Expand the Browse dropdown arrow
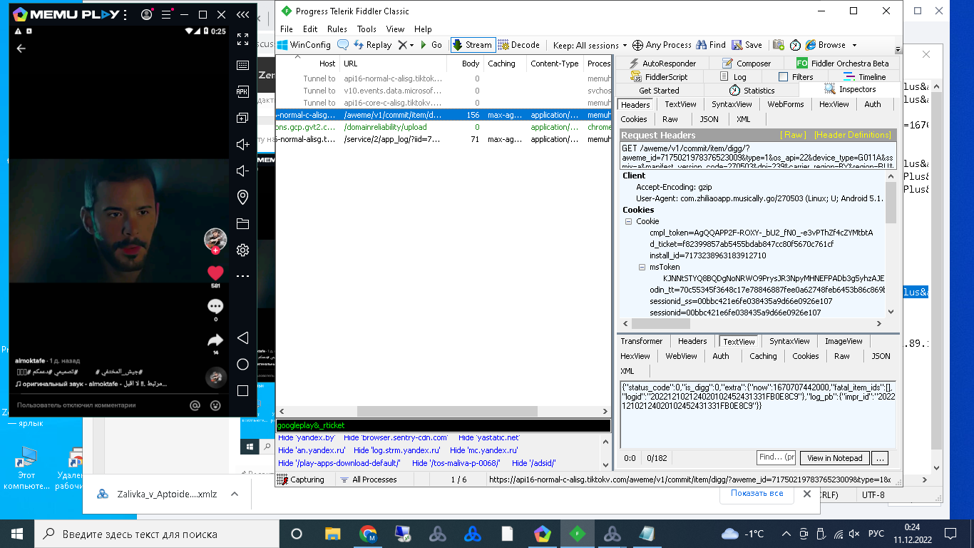The height and width of the screenshot is (548, 974). (x=854, y=45)
